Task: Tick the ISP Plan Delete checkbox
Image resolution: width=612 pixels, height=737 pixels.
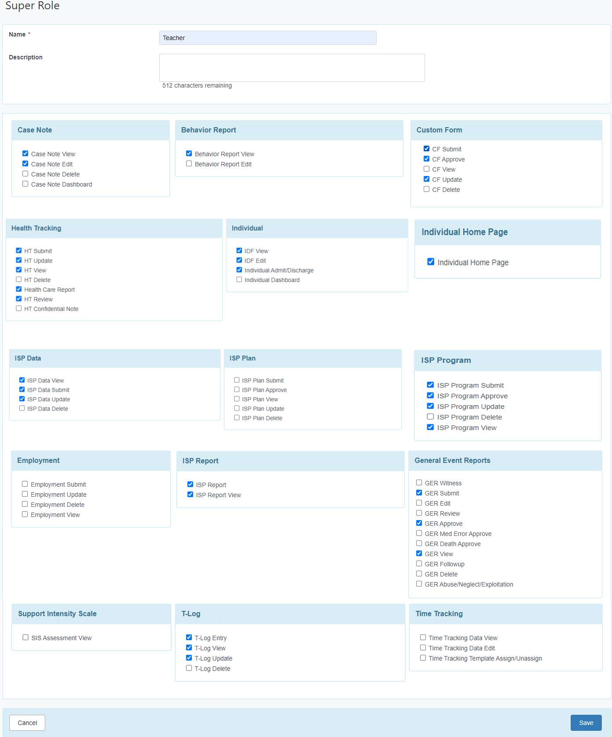Action: click(237, 418)
